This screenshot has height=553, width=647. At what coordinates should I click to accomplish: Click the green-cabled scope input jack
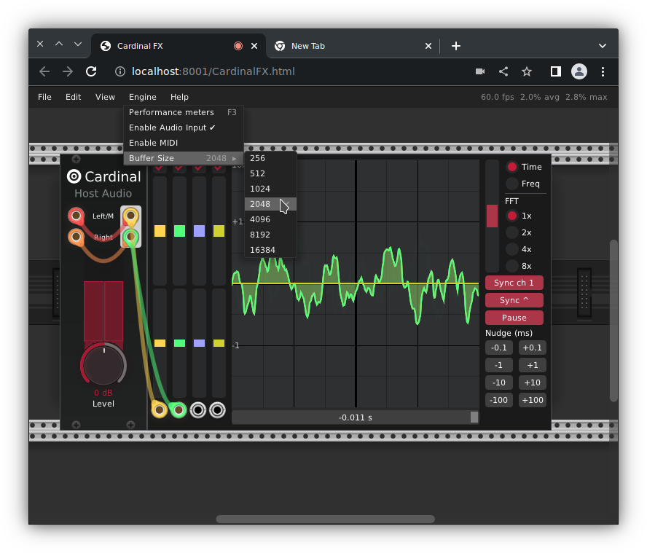coord(179,410)
